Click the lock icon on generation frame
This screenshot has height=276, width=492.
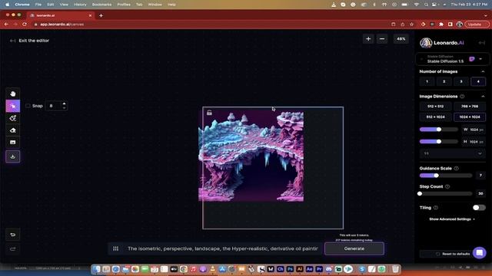coord(209,113)
